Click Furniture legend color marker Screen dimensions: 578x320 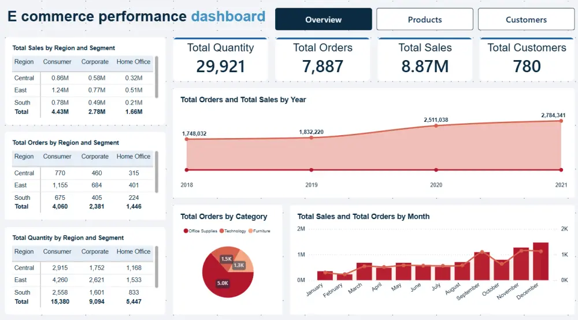251,231
